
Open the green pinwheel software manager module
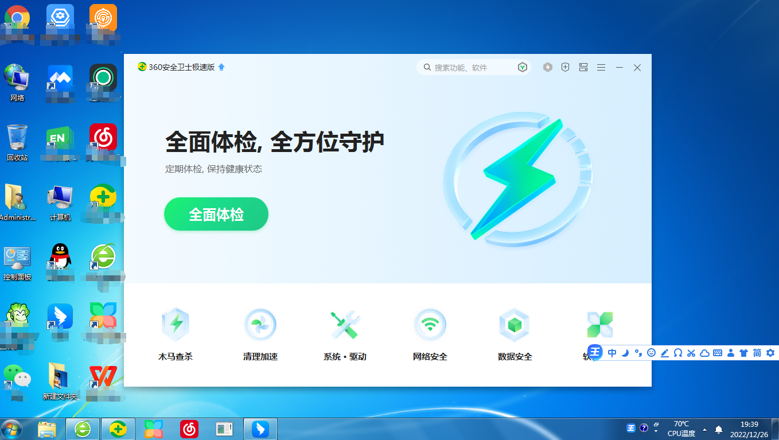(599, 325)
